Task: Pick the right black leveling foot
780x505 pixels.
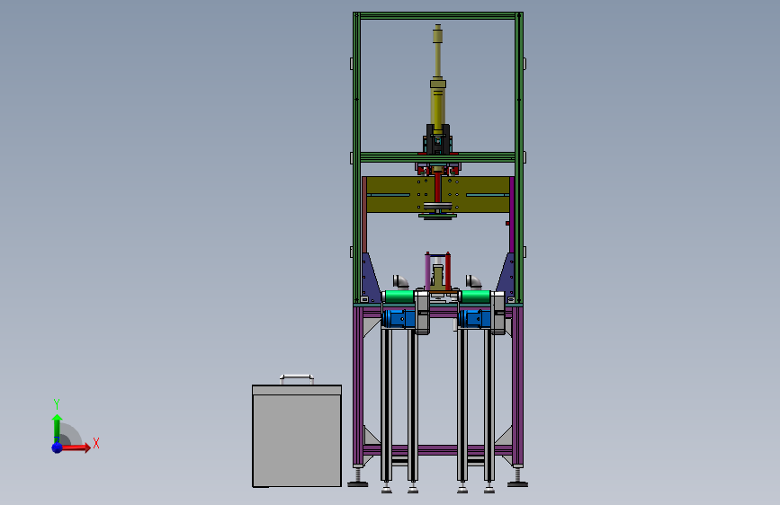Action: (x=517, y=483)
